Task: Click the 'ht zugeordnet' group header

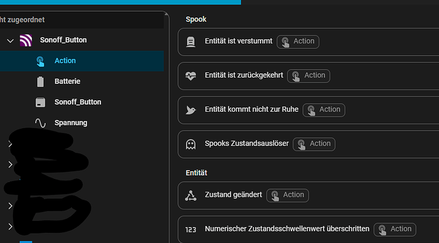Action: click(x=81, y=20)
